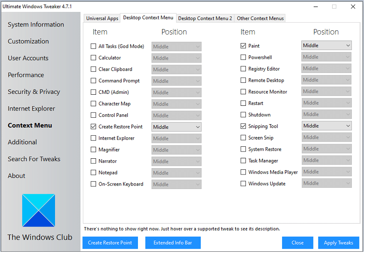Click the blue Close button

click(x=298, y=243)
